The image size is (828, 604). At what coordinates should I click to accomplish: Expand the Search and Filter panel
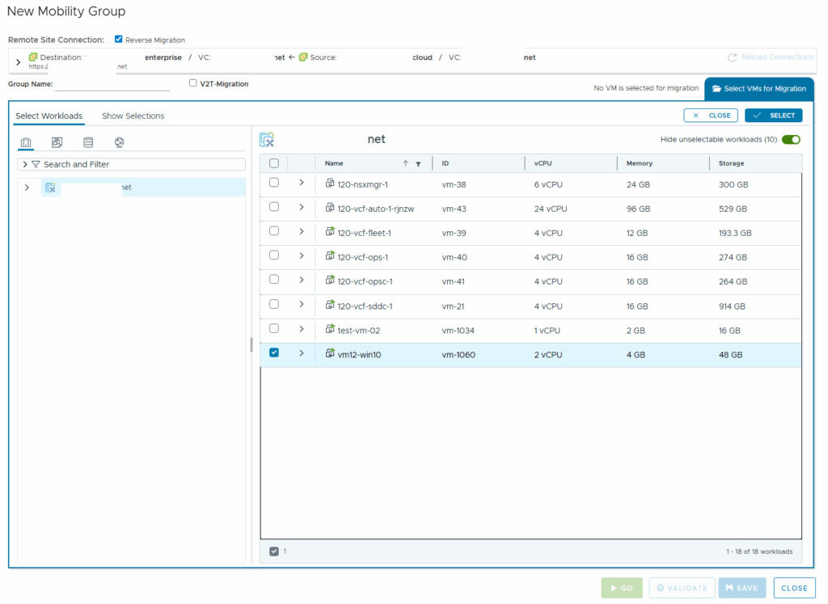pyautogui.click(x=25, y=164)
